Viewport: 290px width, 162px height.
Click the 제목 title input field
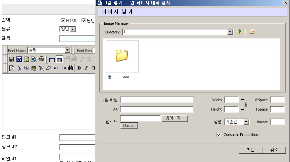pyautogui.click(x=78, y=39)
